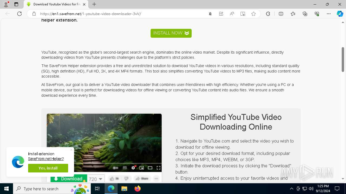
Task: Click the taskbar search box
Action: click(52, 189)
